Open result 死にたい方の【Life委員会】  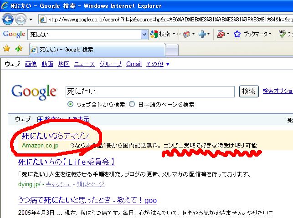(x=67, y=162)
